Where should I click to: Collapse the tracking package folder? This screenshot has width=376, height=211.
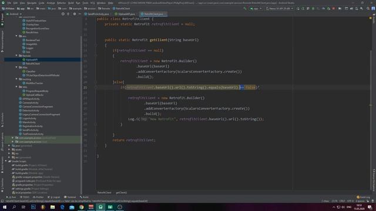[x=16, y=79]
